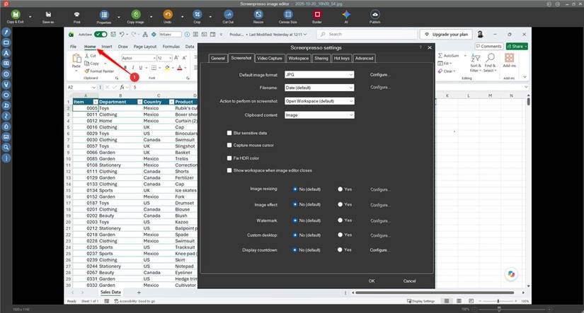Select the blur droplet tool in left sidebar

click(6, 126)
